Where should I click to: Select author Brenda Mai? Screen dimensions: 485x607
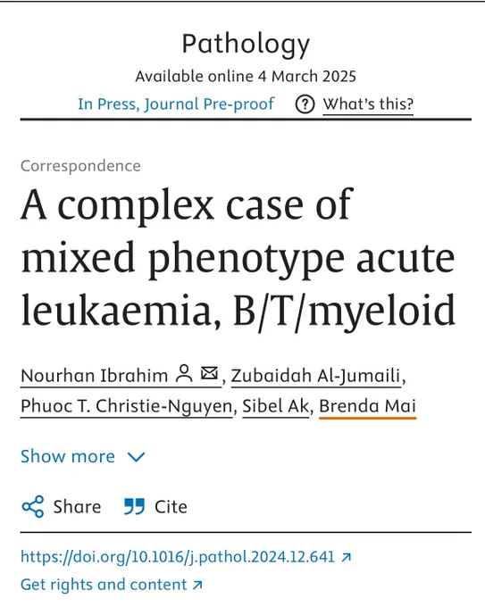pos(367,406)
